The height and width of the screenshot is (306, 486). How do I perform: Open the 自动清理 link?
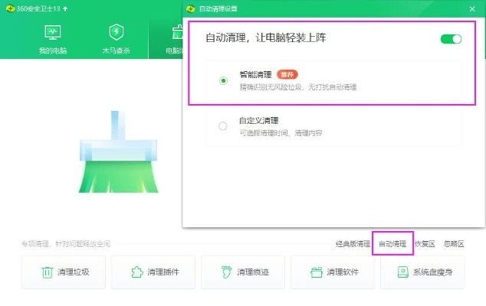392,244
